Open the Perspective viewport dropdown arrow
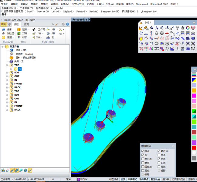The height and width of the screenshot is (182, 197). (89, 20)
